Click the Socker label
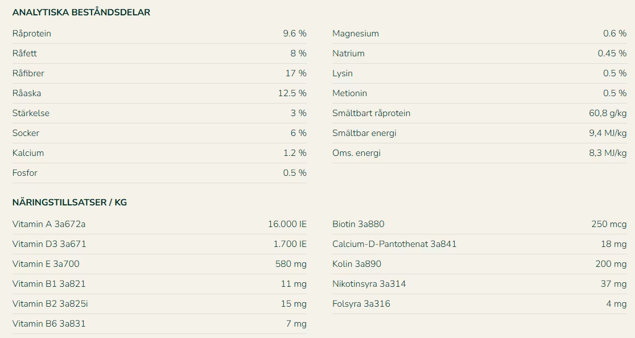This screenshot has width=635, height=338. point(26,133)
